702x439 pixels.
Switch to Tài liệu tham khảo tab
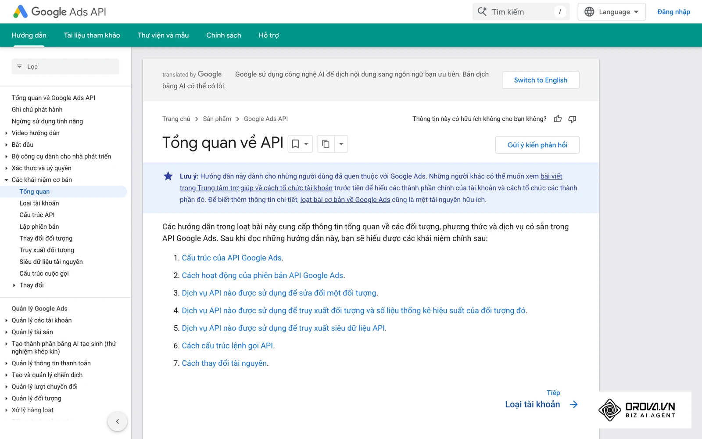tap(92, 35)
